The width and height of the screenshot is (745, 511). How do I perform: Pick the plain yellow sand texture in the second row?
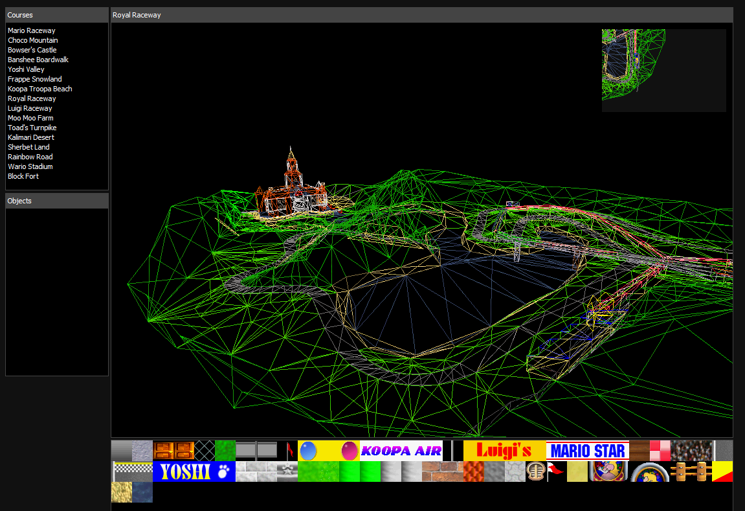pos(577,471)
